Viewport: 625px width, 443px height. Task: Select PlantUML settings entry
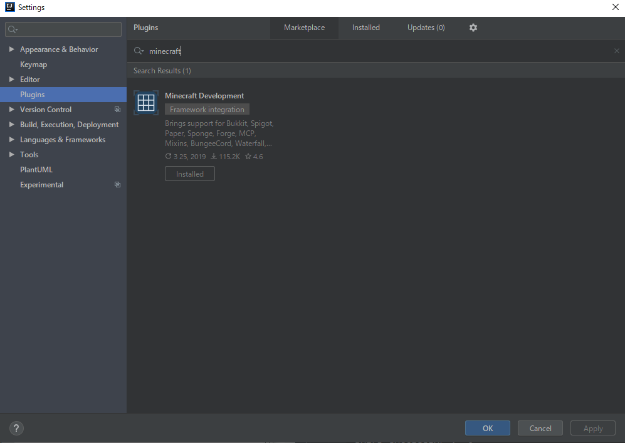pos(36,170)
